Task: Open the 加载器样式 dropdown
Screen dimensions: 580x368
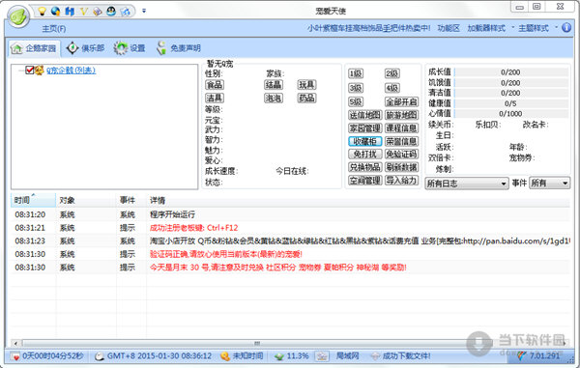Action: click(490, 28)
